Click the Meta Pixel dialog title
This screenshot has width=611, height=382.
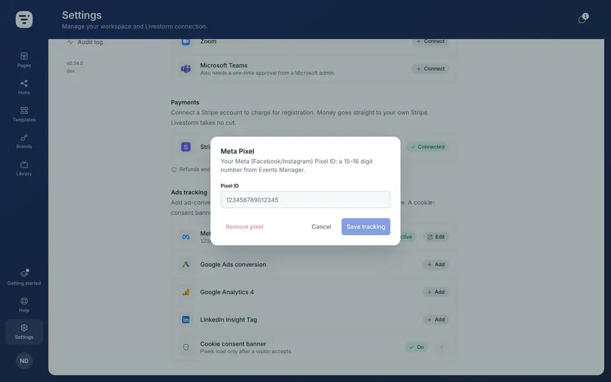tap(237, 152)
